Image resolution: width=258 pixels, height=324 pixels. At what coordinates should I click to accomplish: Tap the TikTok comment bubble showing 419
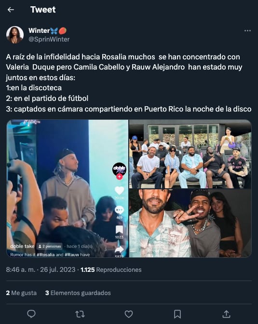coord(119,210)
